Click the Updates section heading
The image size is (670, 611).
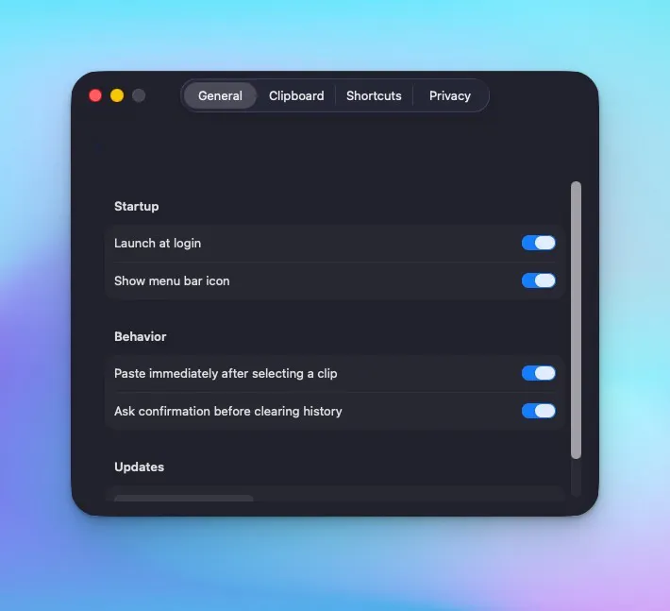[139, 467]
